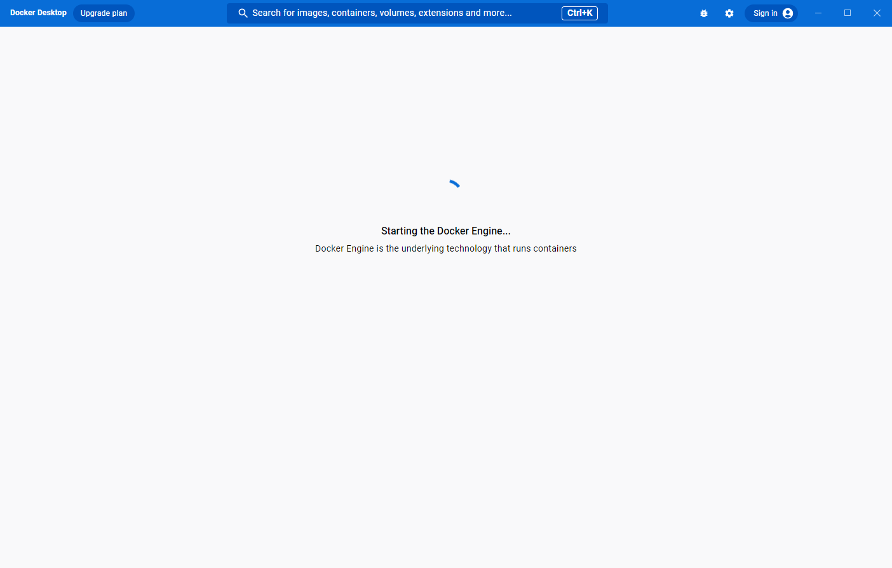Viewport: 892px width, 568px height.
Task: Click the Upgrade plan button
Action: [x=104, y=13]
